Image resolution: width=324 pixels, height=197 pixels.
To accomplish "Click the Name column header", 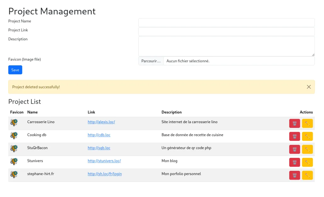I will tap(33, 112).
